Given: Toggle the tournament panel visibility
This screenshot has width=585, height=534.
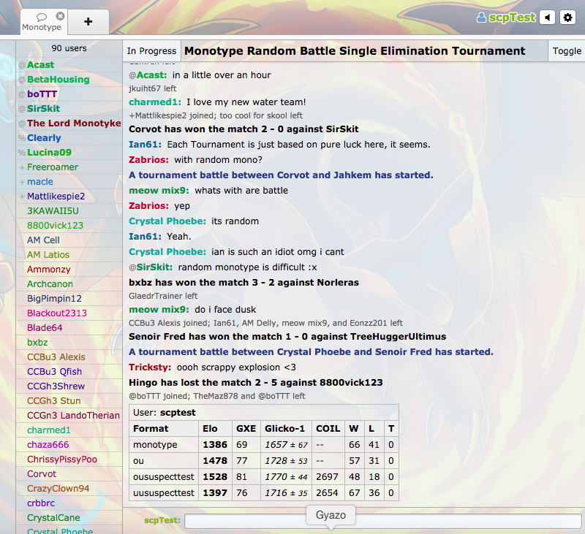Looking at the screenshot, I should 567,51.
